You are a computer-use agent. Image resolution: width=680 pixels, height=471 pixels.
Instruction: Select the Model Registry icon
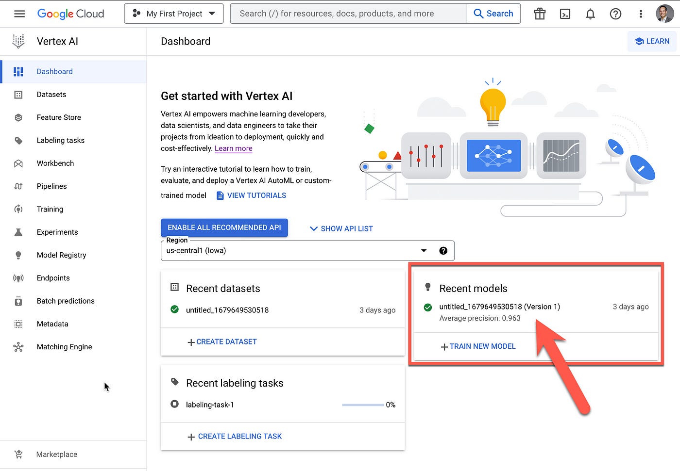(x=18, y=255)
